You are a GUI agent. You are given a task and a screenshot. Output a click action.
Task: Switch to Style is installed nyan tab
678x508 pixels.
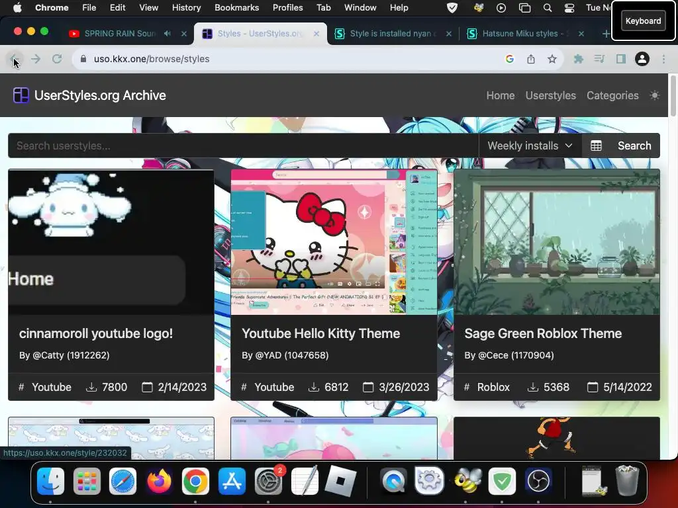coord(393,34)
